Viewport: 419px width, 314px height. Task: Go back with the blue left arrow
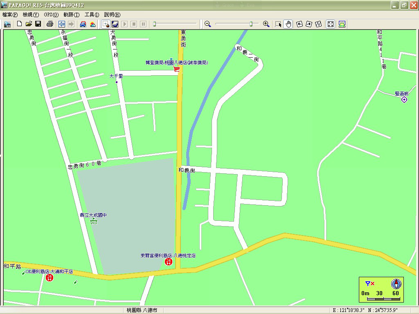62,24
